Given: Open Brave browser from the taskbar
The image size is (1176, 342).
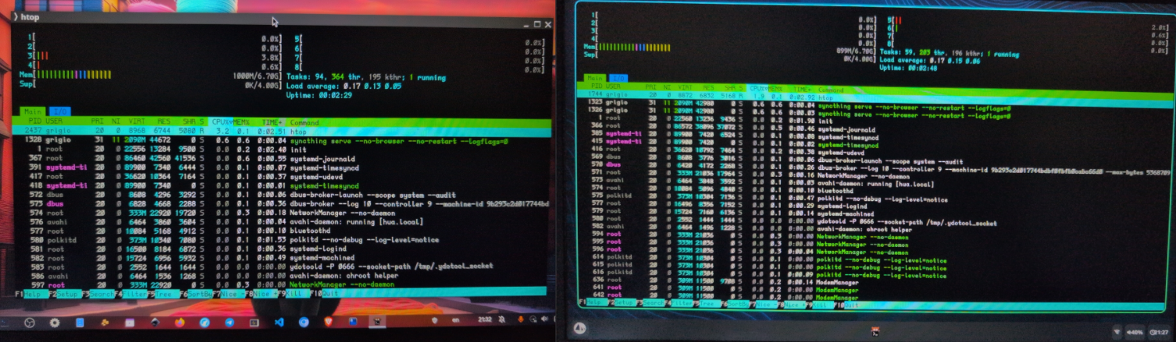Looking at the screenshot, I should [x=328, y=322].
